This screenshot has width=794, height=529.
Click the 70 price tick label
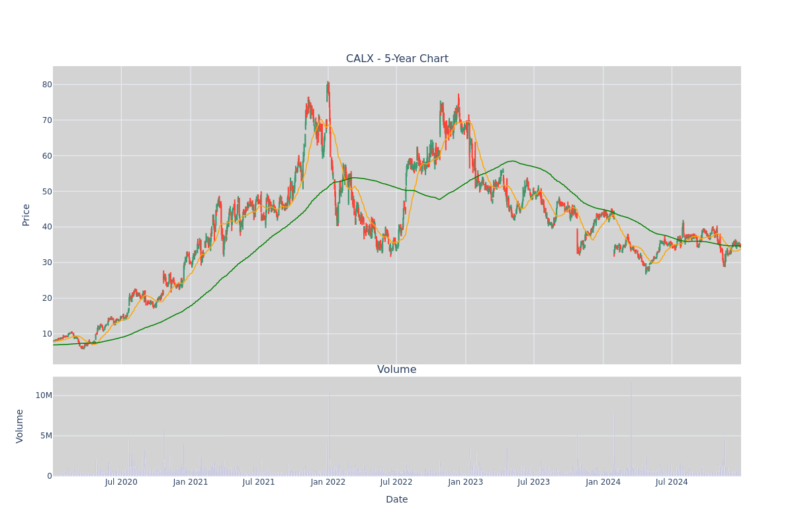click(x=47, y=120)
